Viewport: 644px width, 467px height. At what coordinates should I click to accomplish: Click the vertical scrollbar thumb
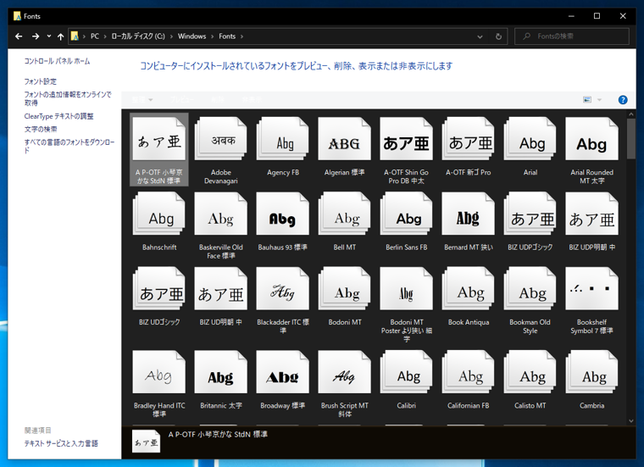(x=631, y=138)
